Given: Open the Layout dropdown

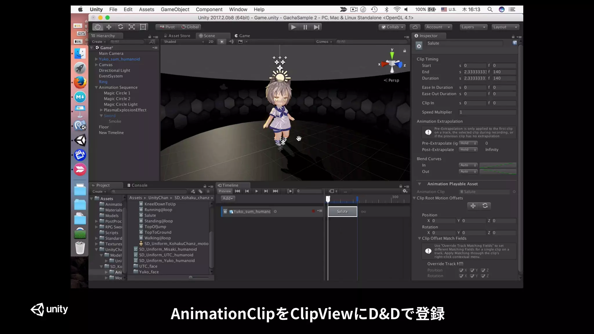Looking at the screenshot, I should [506, 27].
